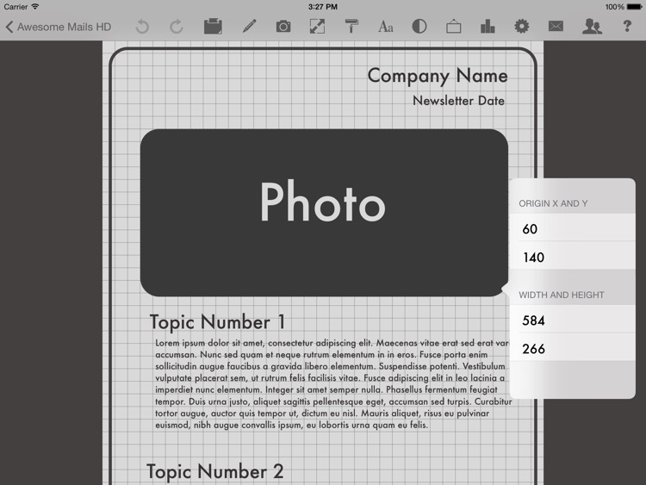The width and height of the screenshot is (646, 485).
Task: Edit origin X field showing 60
Action: click(572, 228)
